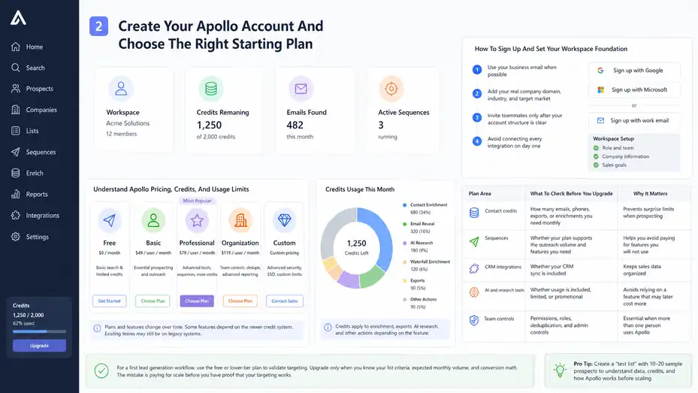Click the Settings gear icon
Screen dimensions: 698x393
pyautogui.click(x=16, y=237)
